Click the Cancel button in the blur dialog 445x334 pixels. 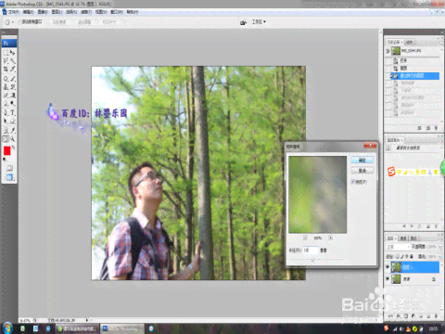coord(362,171)
